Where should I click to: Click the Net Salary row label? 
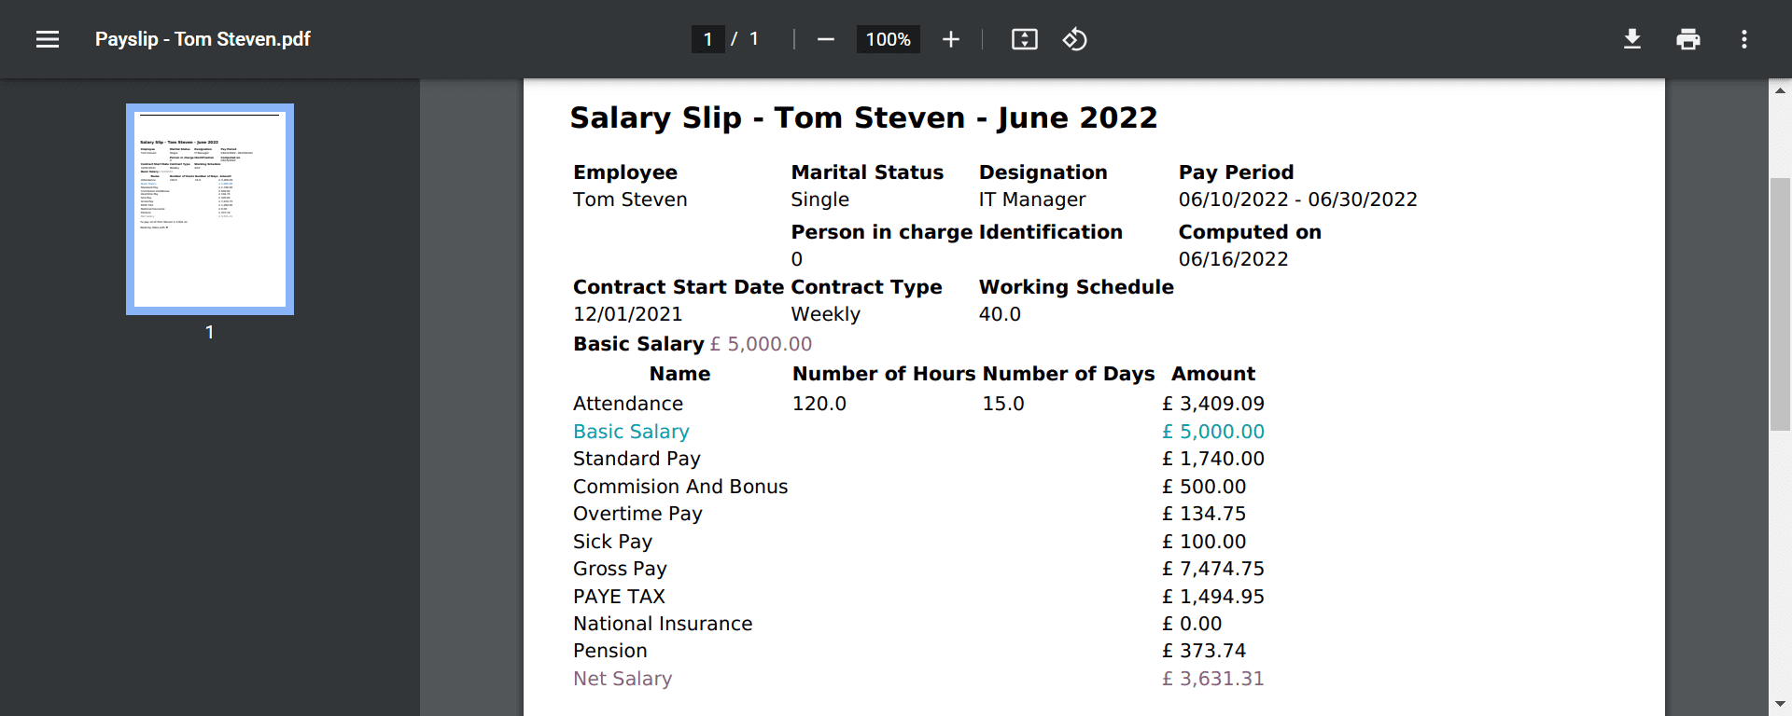pyautogui.click(x=623, y=679)
